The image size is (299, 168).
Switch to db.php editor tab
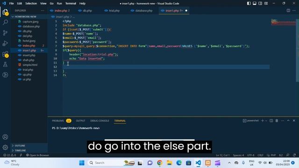(x=87, y=11)
